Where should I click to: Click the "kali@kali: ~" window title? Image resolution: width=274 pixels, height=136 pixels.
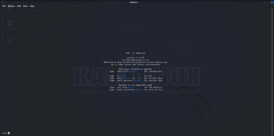pos(134,2)
